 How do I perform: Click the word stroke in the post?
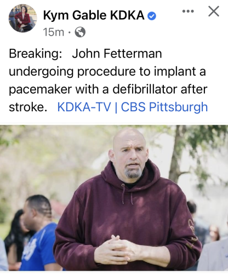(x=28, y=107)
